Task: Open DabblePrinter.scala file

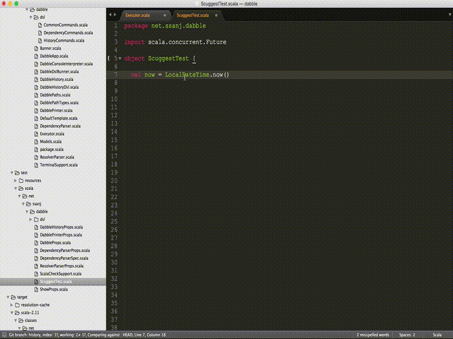Action: [56, 111]
